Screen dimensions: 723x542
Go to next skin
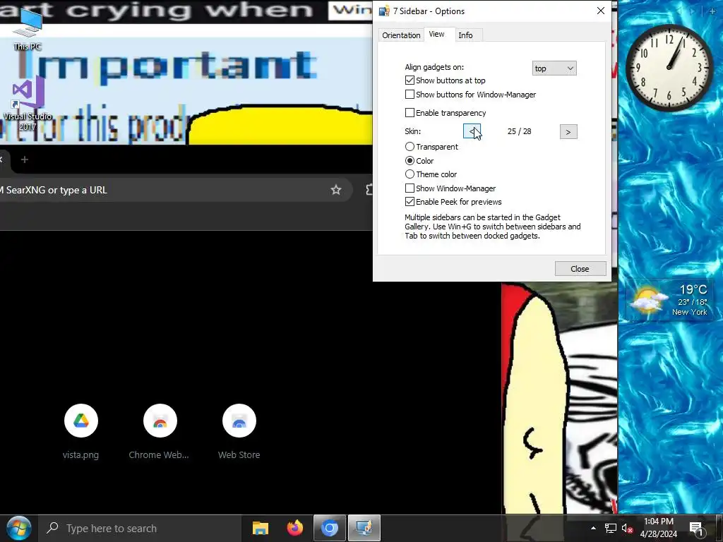point(568,132)
